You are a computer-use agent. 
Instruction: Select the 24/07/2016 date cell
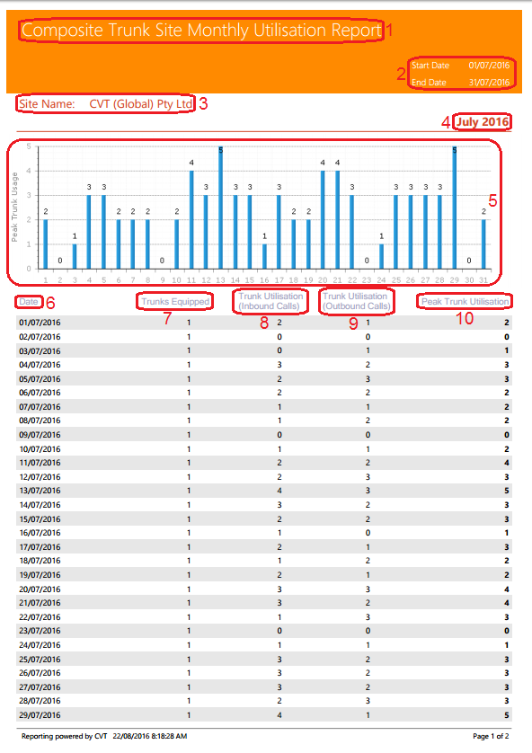[x=40, y=645]
